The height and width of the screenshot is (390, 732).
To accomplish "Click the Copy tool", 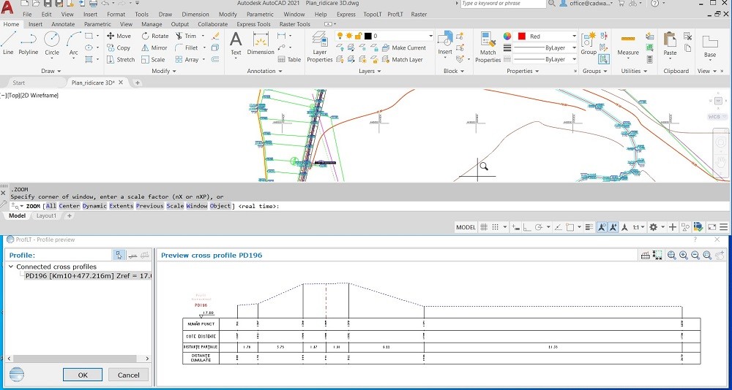I will (x=119, y=47).
